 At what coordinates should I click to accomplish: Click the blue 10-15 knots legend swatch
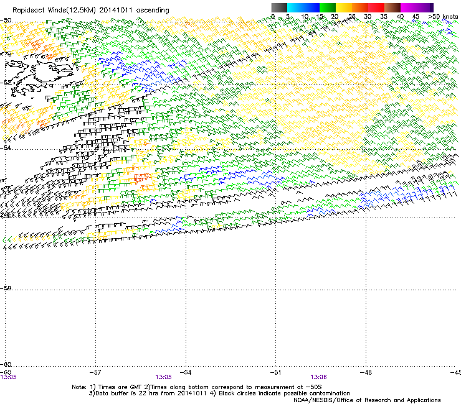pos(311,7)
